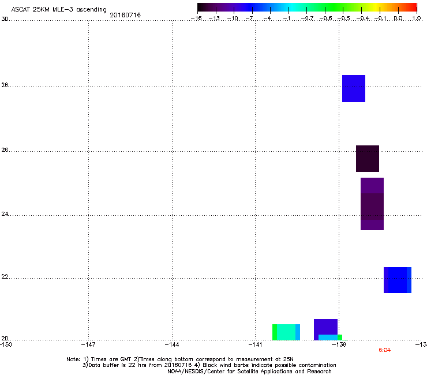427x375 pixels.
Task: Click the NOAA/NESDIS credit line
Action: pos(249,372)
